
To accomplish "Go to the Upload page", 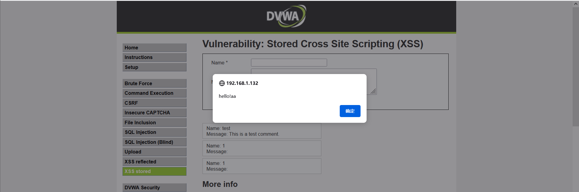I will click(x=154, y=152).
